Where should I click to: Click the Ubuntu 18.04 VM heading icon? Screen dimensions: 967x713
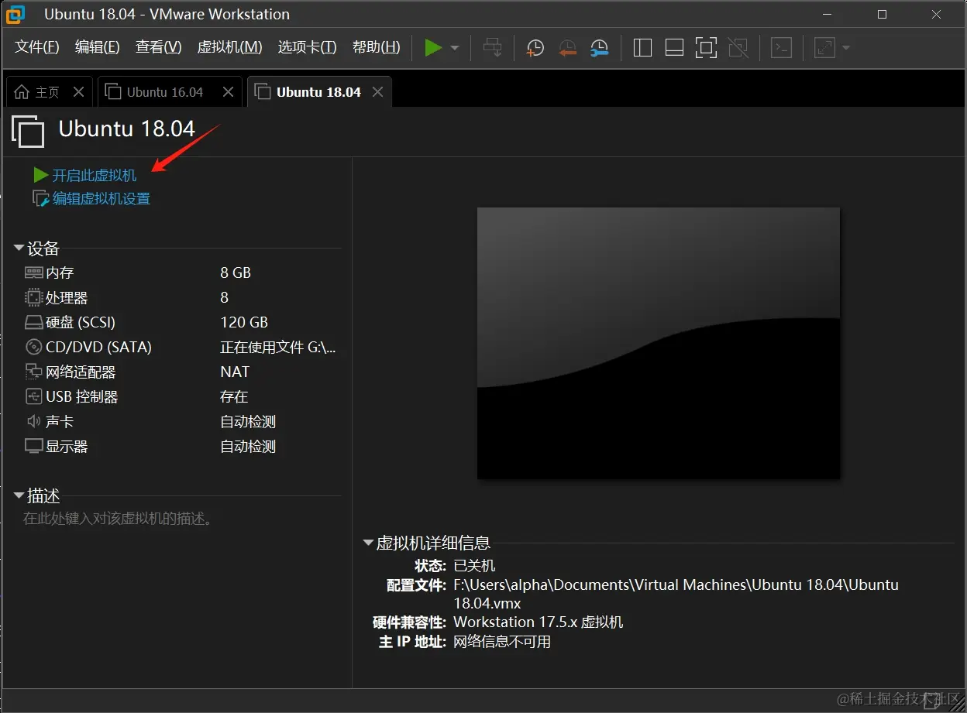29,131
